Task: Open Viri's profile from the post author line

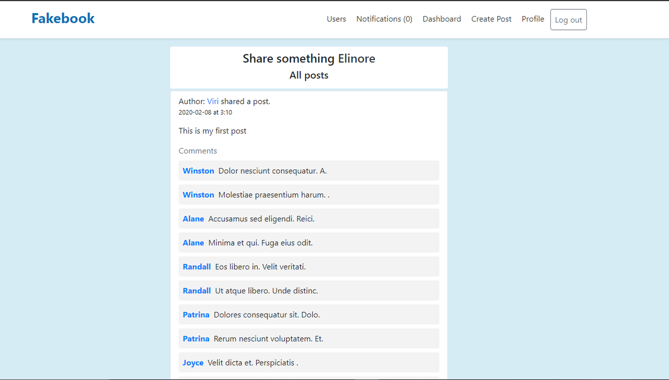Action: coord(213,101)
